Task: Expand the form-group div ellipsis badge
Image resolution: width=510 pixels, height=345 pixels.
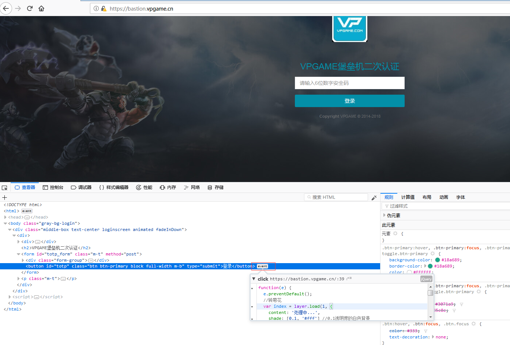Action: tap(91, 261)
